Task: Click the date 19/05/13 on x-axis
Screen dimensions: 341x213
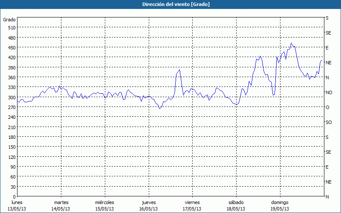Action: pos(280,209)
